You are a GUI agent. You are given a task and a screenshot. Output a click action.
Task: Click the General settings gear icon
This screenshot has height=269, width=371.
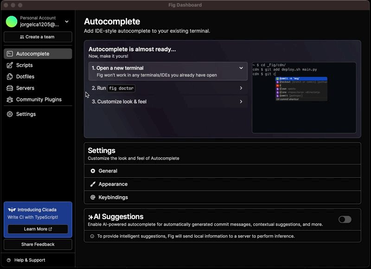coord(93,171)
